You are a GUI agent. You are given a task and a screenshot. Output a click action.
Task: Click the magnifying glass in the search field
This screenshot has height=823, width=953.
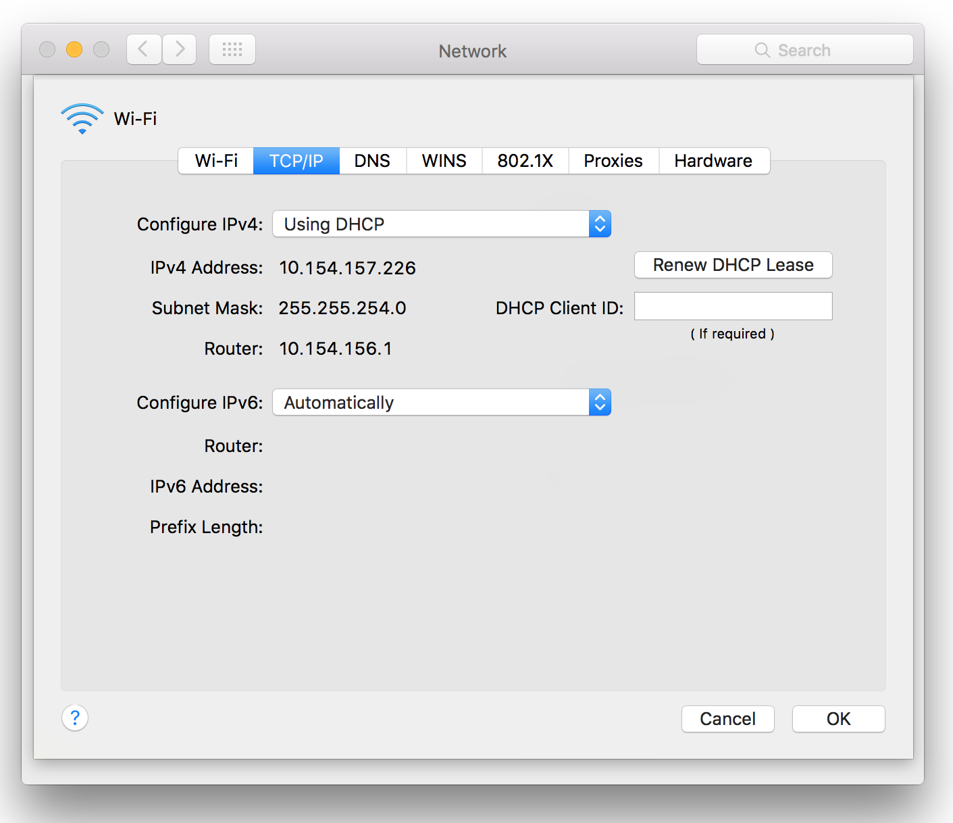[x=762, y=49]
